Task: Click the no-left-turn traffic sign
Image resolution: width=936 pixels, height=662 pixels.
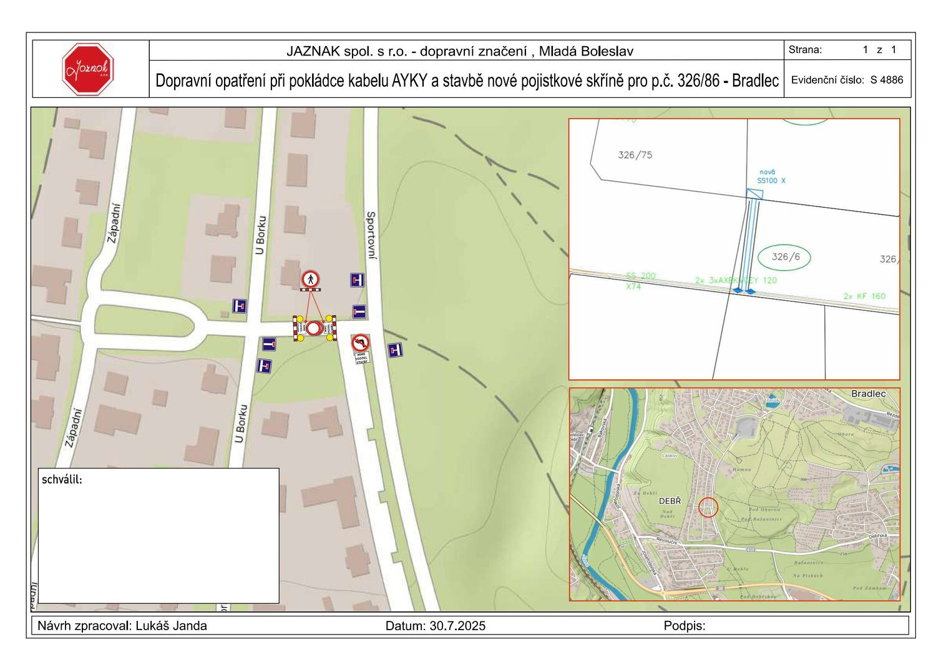Action: [x=360, y=343]
